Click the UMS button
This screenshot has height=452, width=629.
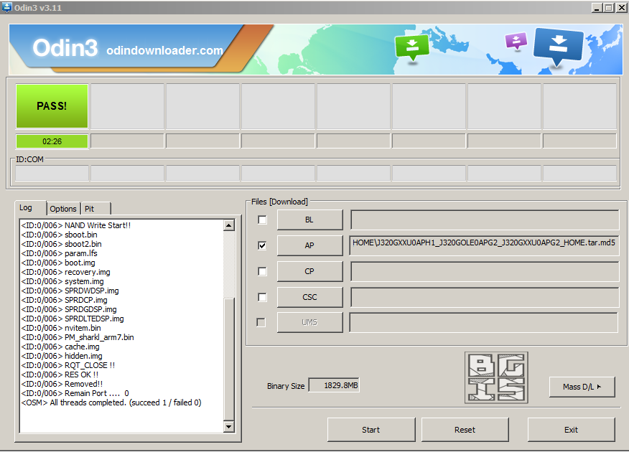point(309,322)
